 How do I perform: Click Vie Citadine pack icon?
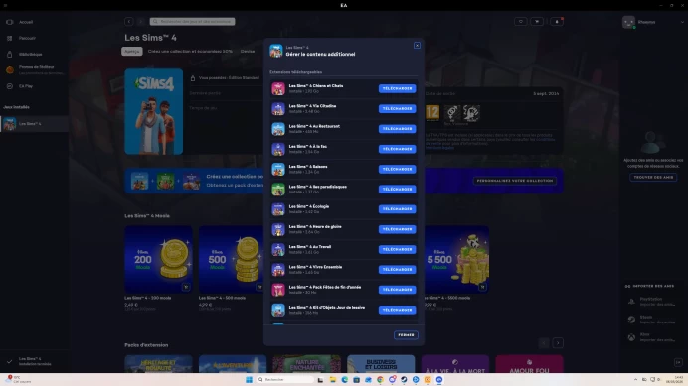pos(278,109)
